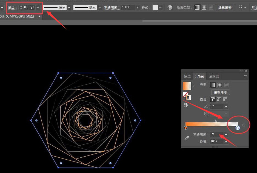Apply gradient within stroke option
The width and height of the screenshot is (257, 173).
(213, 99)
